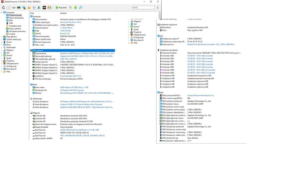287x179 pixels.
Task: Select Podsumowanie in the sidebar tree
Action: [x=15, y=15]
